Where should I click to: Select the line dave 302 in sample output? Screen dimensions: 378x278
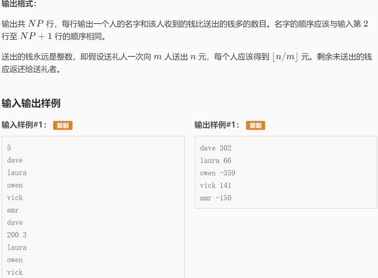pyautogui.click(x=216, y=148)
